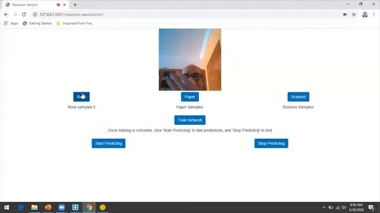Click the Rock sample button
Viewport: 380px width, 213px height.
coord(81,97)
